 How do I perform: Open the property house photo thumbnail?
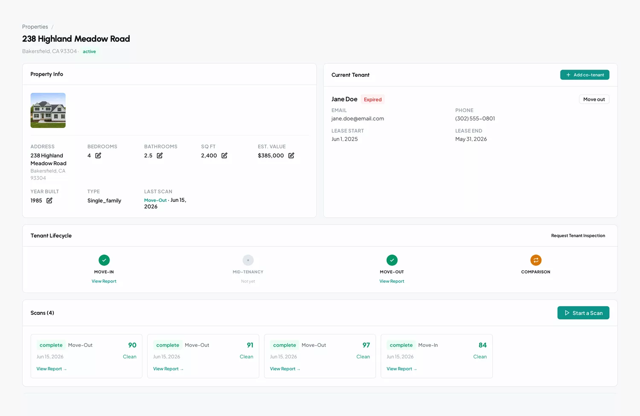[x=48, y=111]
